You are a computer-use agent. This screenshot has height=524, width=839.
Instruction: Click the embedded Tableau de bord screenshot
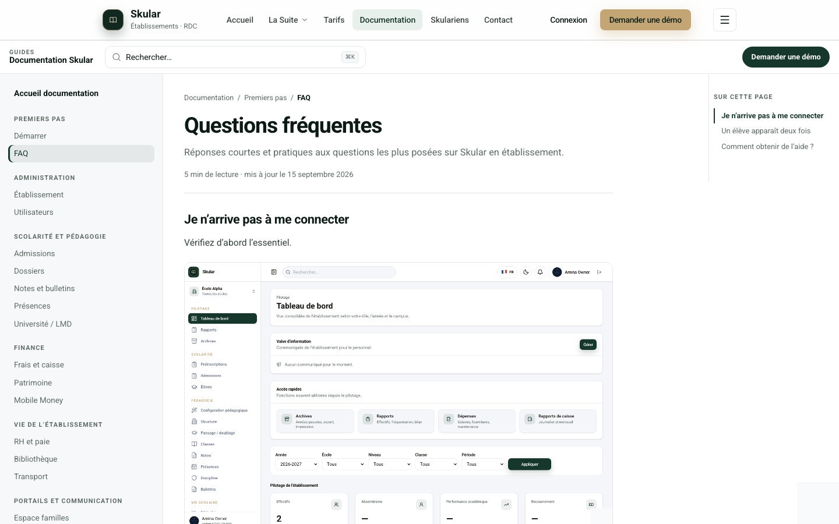[399, 393]
